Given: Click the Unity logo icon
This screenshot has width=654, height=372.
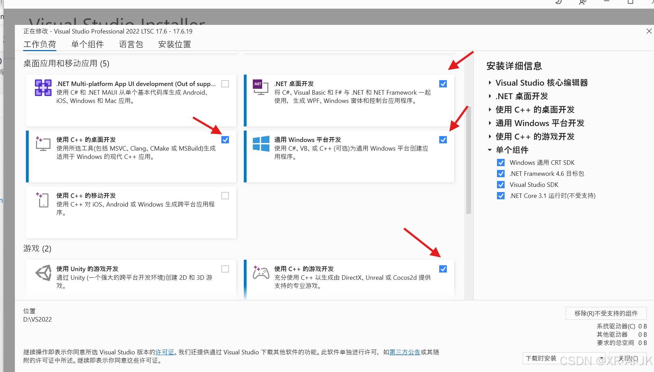Looking at the screenshot, I should (44, 273).
